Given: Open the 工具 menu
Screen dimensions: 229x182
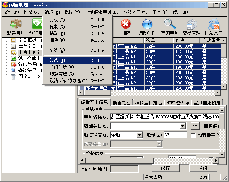Looking at the screenshot, I should tap(160, 12).
